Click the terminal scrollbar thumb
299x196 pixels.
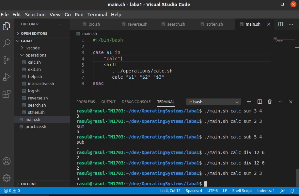pos(297,178)
